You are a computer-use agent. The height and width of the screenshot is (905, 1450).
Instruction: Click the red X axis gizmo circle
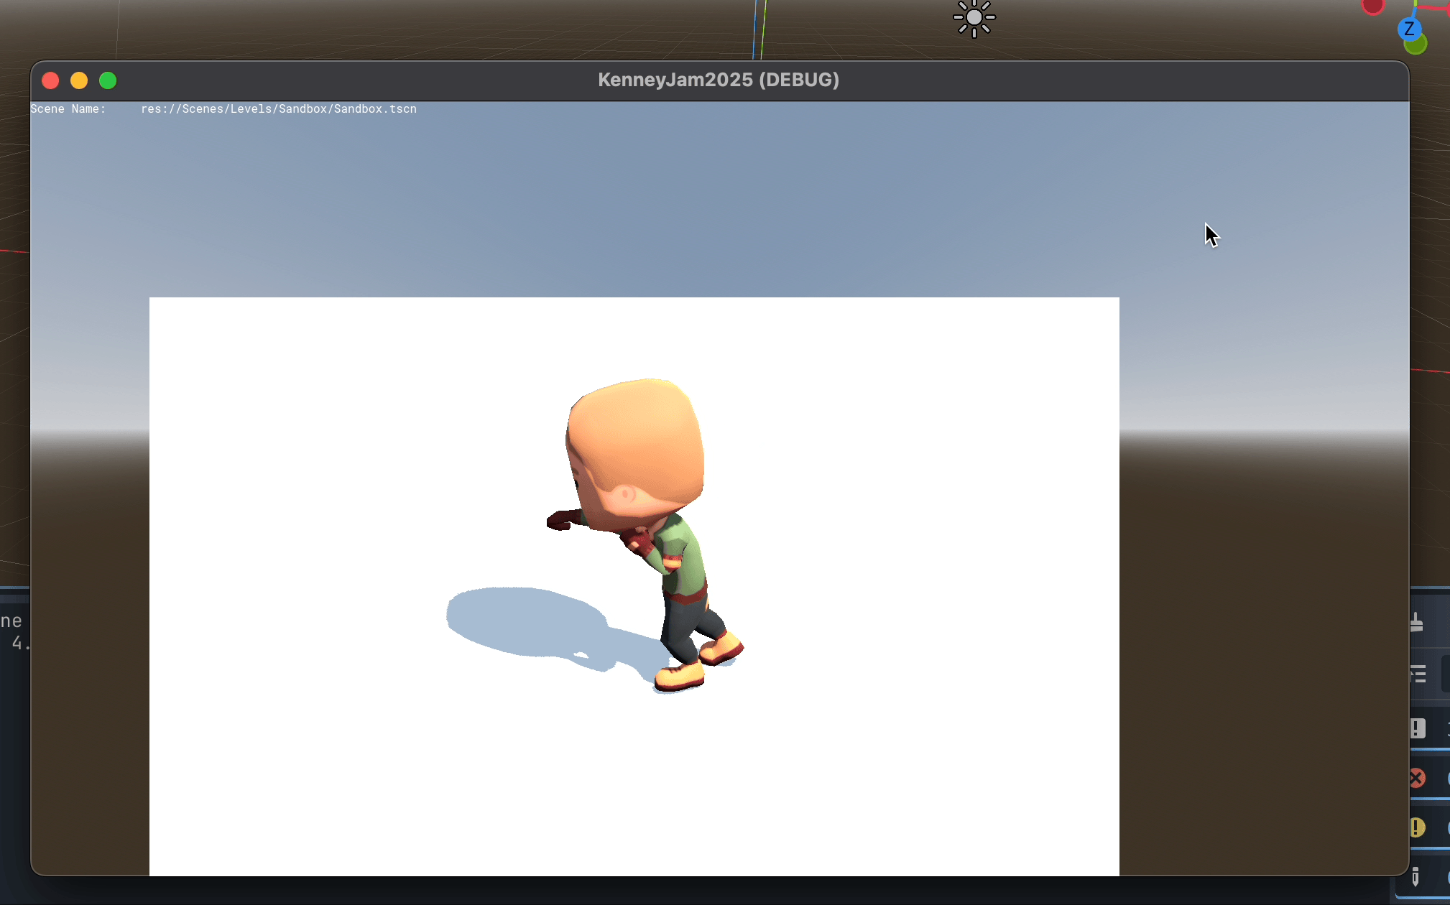(1373, 6)
